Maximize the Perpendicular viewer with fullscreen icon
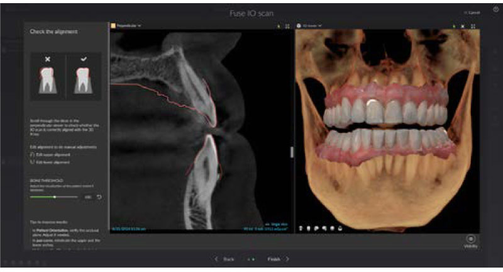Viewport: 503px width, 272px height. click(287, 26)
